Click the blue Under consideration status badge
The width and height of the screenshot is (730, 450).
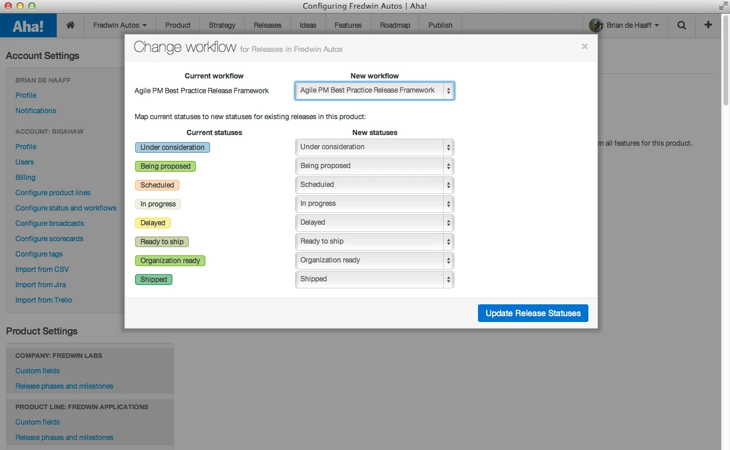[172, 147]
